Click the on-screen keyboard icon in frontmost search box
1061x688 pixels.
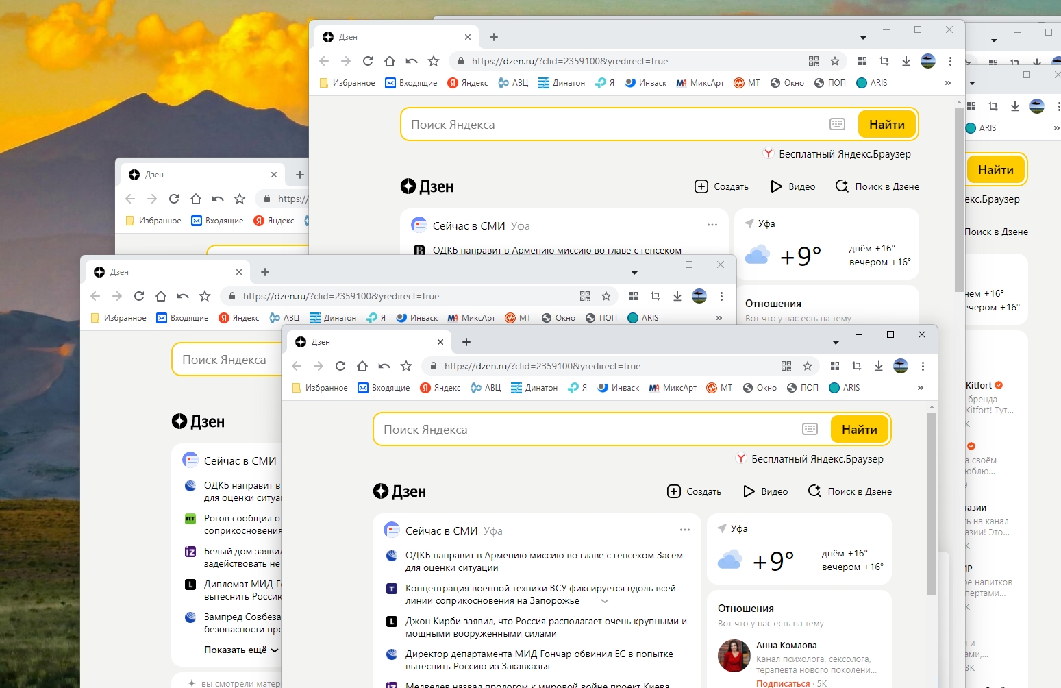[x=810, y=429]
